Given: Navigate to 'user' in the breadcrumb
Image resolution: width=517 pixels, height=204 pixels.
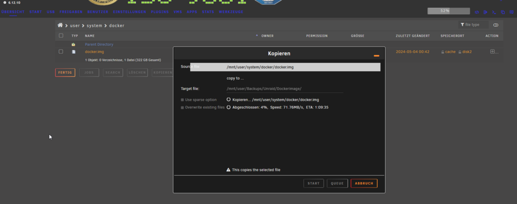Looking at the screenshot, I should coord(75,25).
